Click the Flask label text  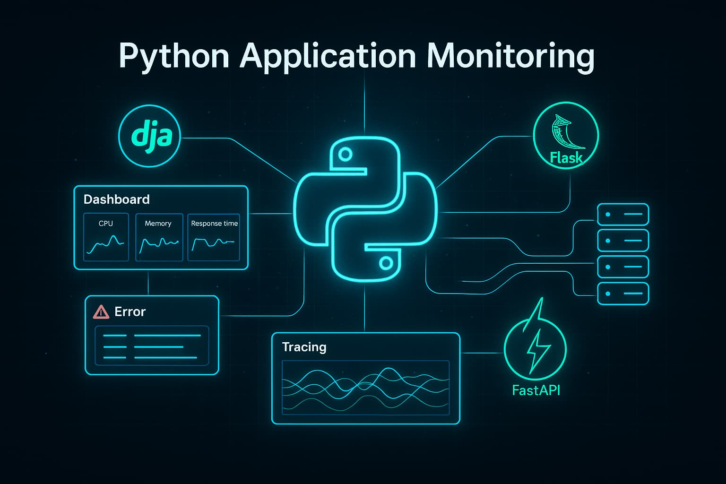tap(566, 157)
